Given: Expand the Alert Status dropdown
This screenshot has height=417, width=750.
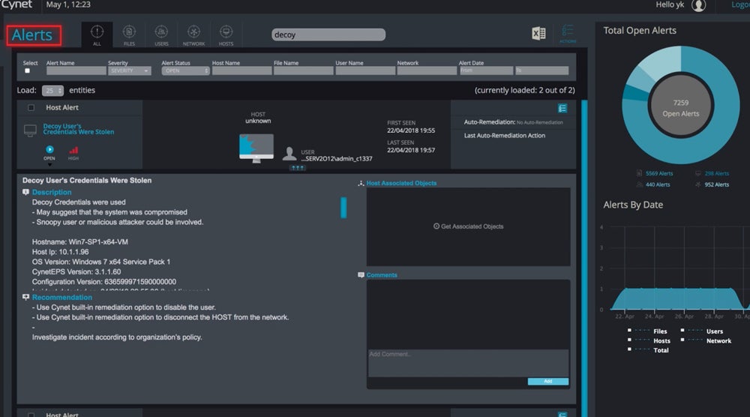Looking at the screenshot, I should pos(185,71).
